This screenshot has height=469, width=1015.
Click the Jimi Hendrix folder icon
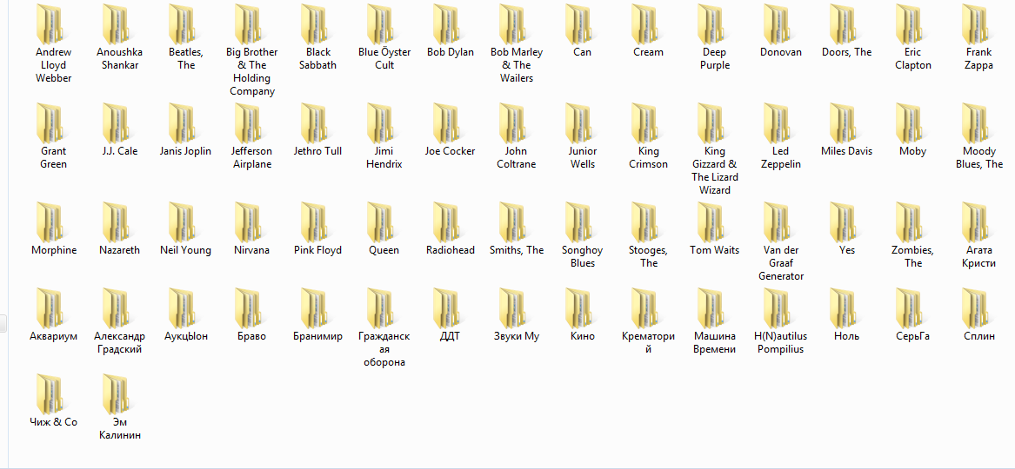coord(380,122)
